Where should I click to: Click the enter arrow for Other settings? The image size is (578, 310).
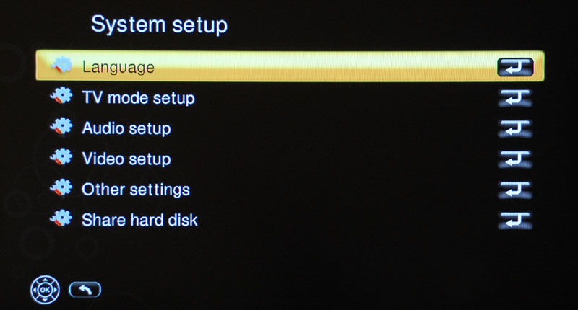(515, 190)
